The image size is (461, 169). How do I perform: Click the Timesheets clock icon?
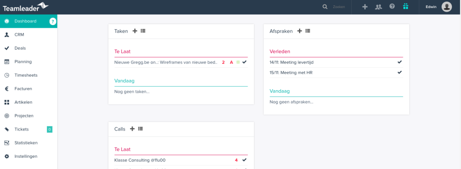click(7, 75)
